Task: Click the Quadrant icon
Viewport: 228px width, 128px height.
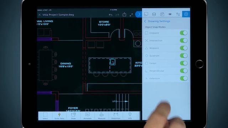Action: click(x=146, y=55)
